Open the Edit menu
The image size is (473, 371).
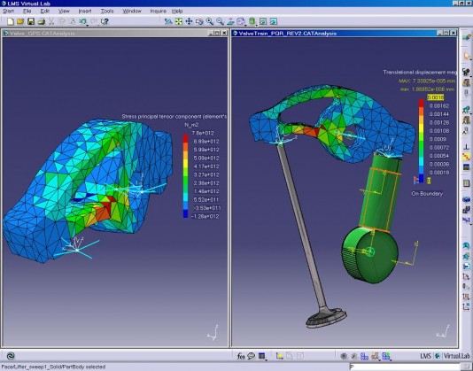[x=44, y=12]
